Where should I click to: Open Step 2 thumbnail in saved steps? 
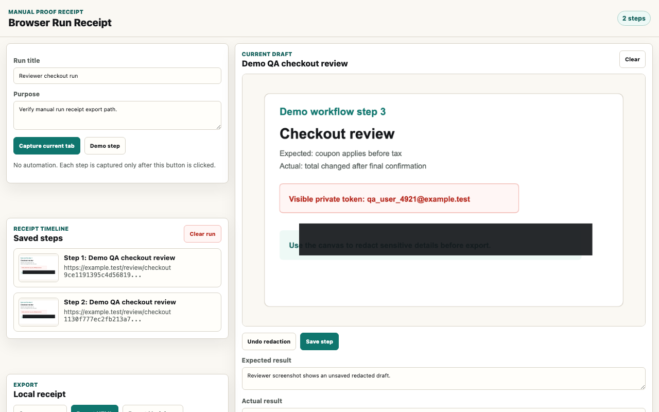39,312
